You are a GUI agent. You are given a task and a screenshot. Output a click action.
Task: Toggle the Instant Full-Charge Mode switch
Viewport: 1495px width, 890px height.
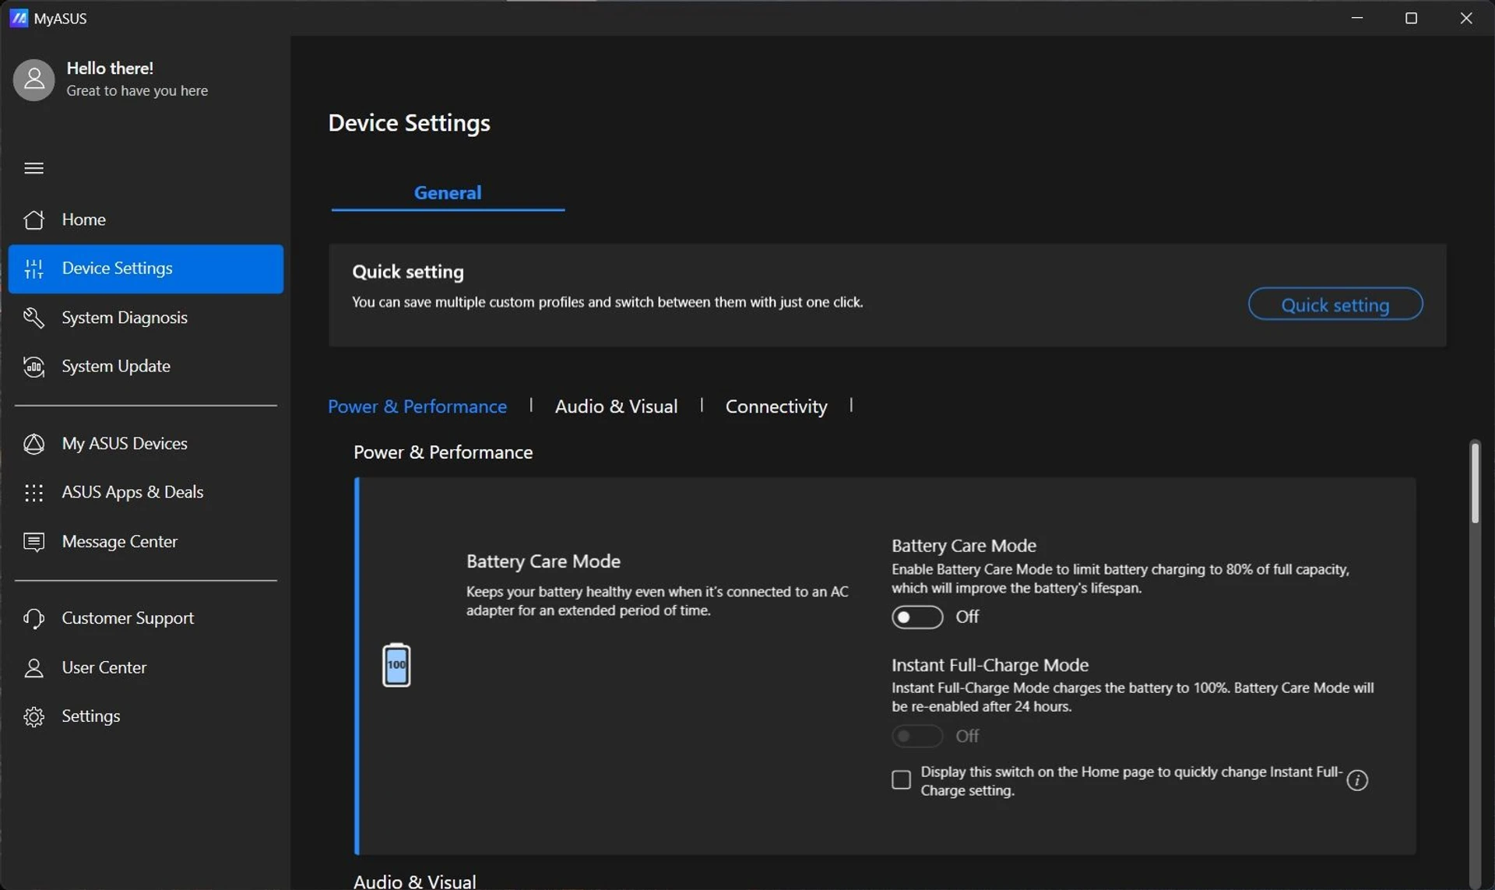click(x=917, y=736)
